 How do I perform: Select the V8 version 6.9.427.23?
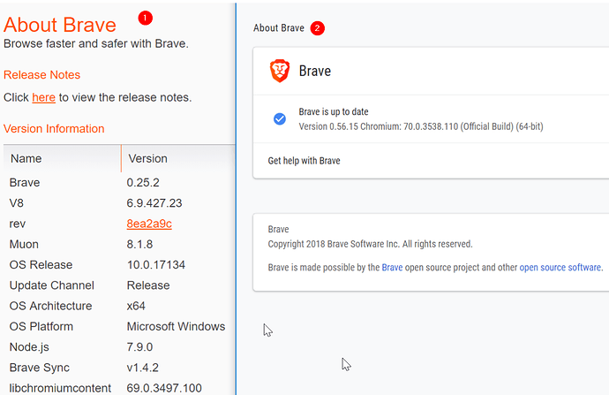tap(154, 203)
